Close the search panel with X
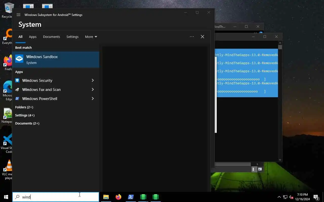This screenshot has width=324, height=202. 202,37
